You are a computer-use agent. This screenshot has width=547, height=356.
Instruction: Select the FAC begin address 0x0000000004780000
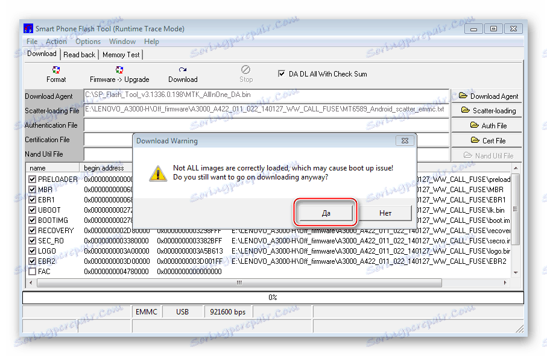tap(116, 271)
